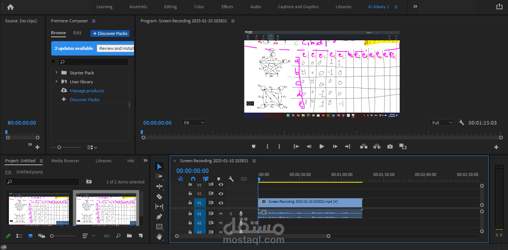Click the Lift button in Program monitor
508x250 pixels.
(364, 147)
